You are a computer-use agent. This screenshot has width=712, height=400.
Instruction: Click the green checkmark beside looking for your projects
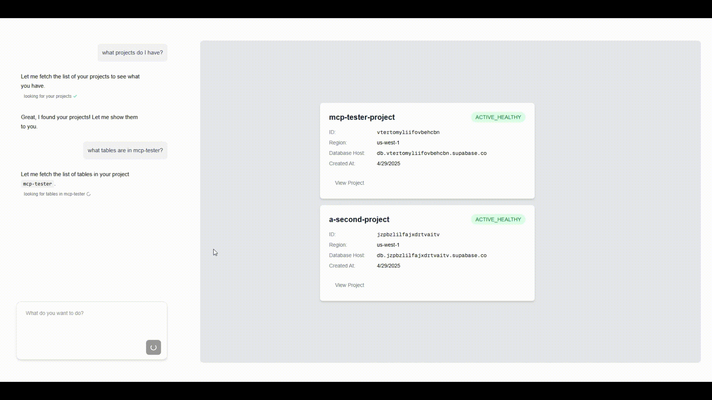point(75,96)
